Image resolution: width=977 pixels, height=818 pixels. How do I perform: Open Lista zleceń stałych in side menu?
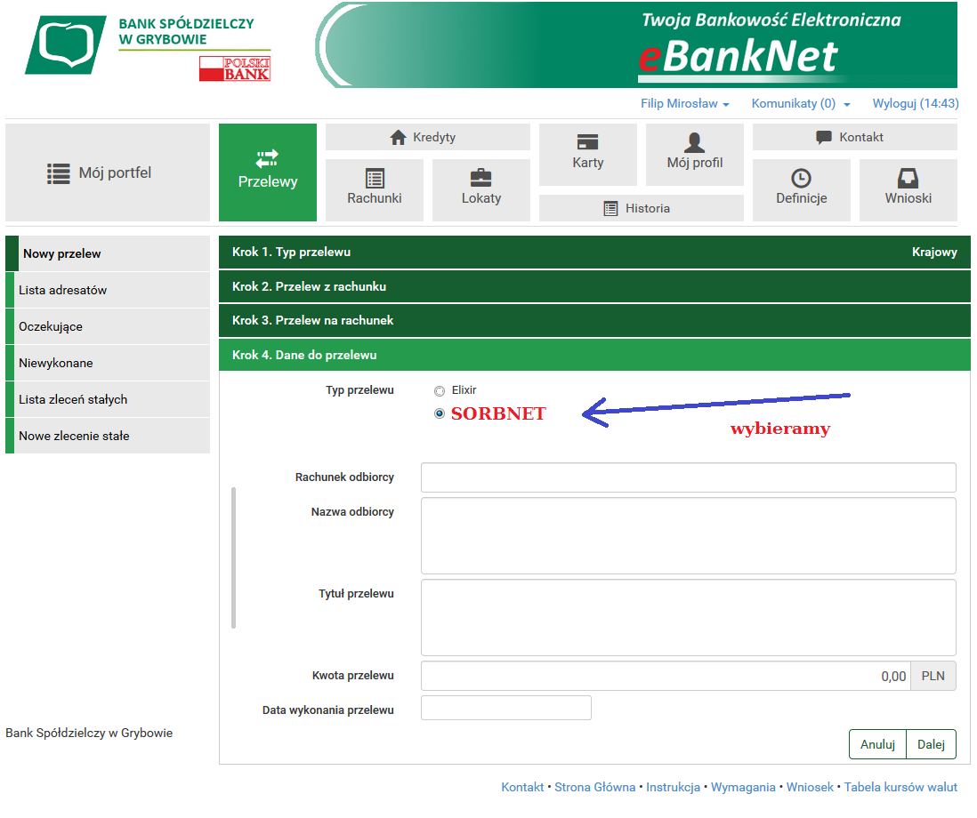click(x=108, y=399)
